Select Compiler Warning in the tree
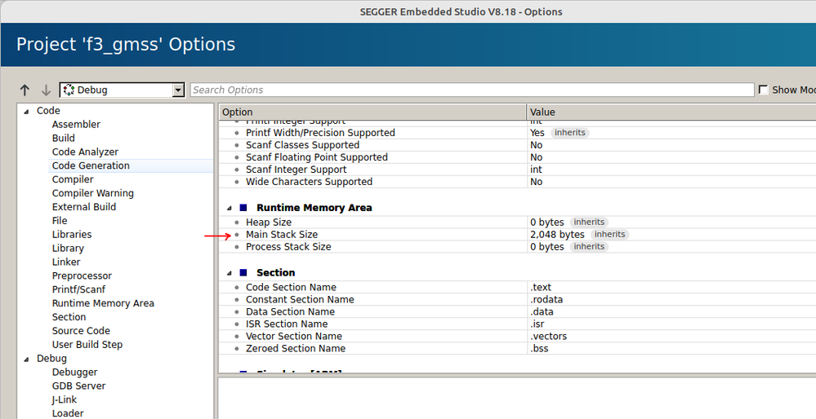Screen dimensions: 816x419 [x=92, y=193]
